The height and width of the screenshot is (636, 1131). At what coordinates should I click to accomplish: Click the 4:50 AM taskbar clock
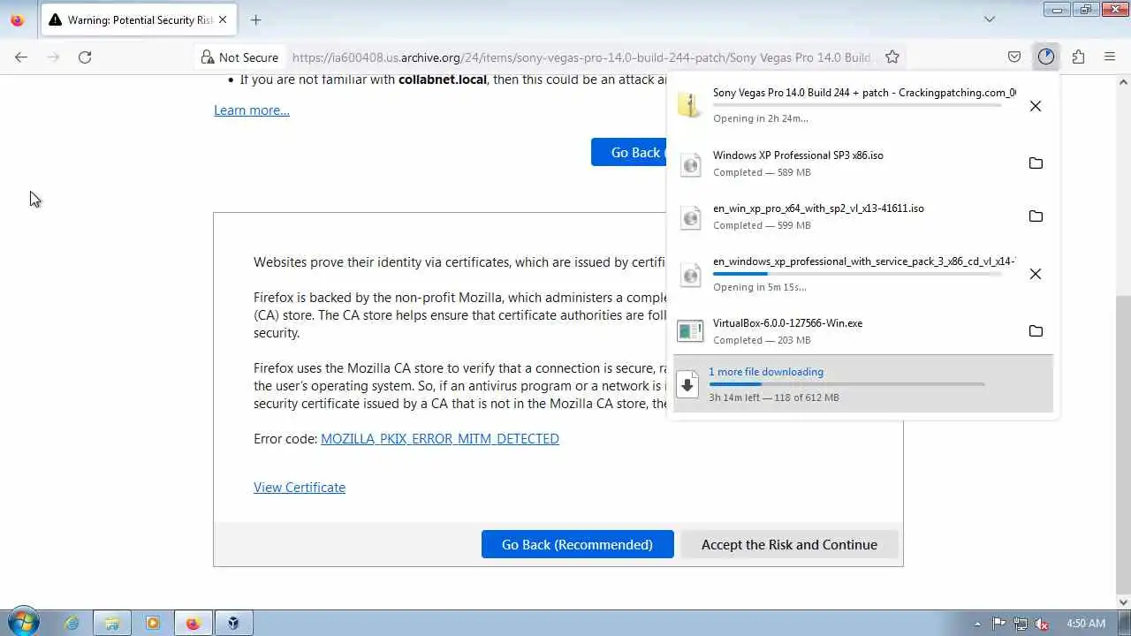[x=1086, y=624]
